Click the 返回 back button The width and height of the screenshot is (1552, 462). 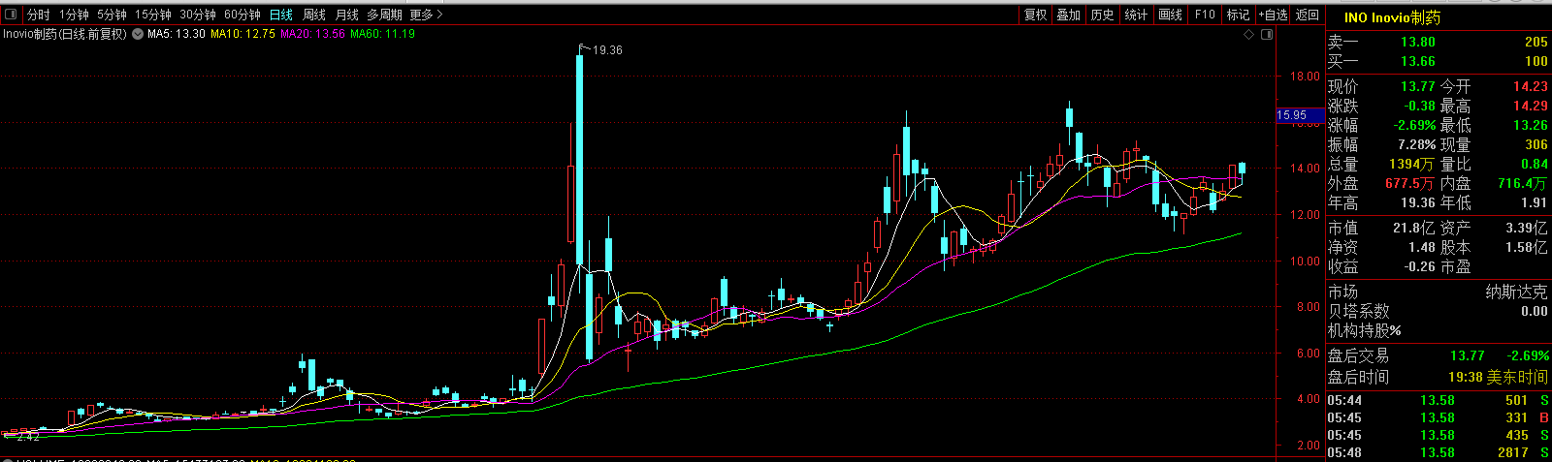(x=1308, y=15)
